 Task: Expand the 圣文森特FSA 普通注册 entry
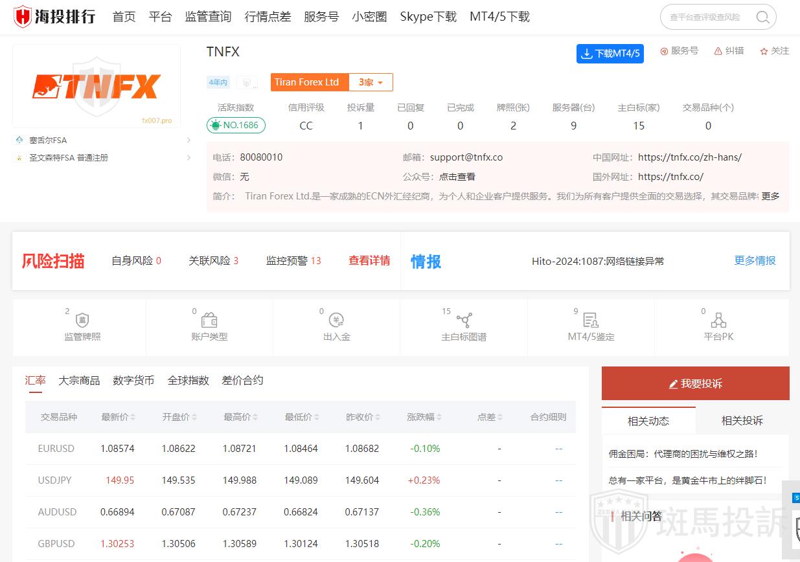(189, 157)
